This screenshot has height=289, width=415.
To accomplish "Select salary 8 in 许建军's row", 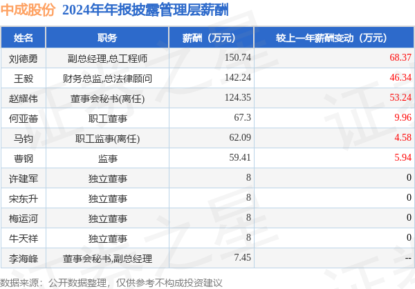I will [248, 178].
